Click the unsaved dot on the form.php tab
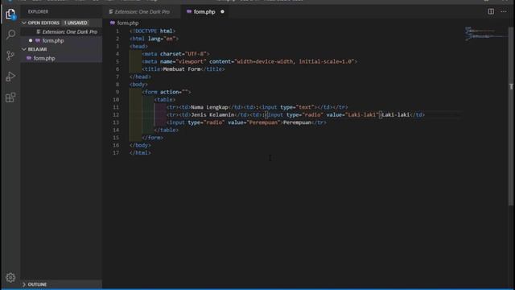515x290 pixels. (222, 11)
